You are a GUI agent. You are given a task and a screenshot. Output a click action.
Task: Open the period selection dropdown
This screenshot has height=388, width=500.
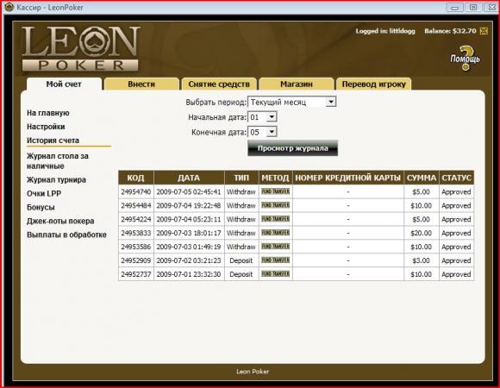point(291,102)
